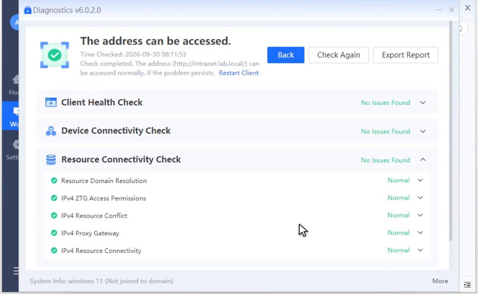Image resolution: width=478 pixels, height=294 pixels.
Task: Click the Resource Connectivity Check database icon
Action: (51, 160)
